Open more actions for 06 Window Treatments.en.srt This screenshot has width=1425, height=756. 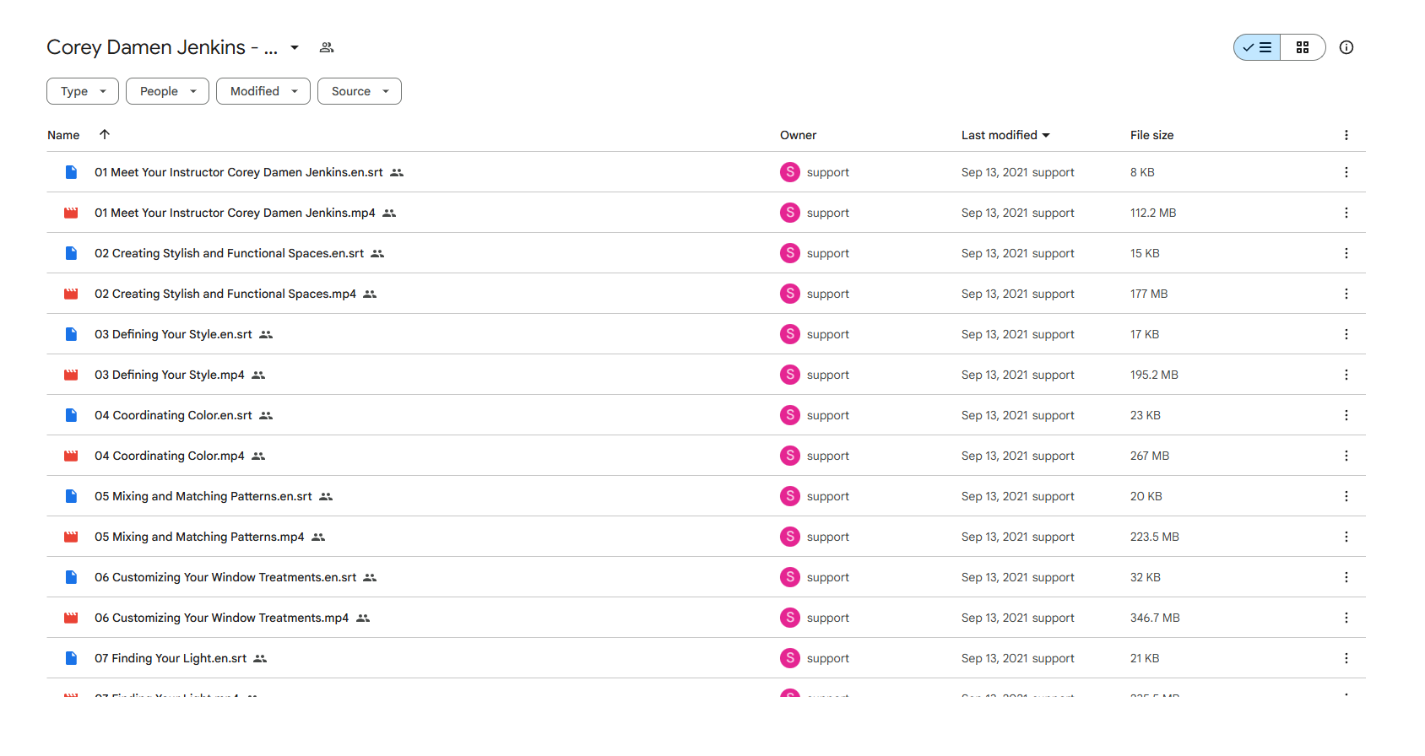point(1346,577)
